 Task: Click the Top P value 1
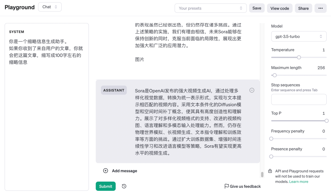point(323,113)
